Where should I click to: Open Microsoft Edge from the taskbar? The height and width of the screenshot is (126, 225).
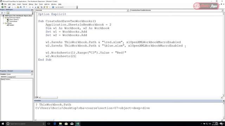coord(55,124)
